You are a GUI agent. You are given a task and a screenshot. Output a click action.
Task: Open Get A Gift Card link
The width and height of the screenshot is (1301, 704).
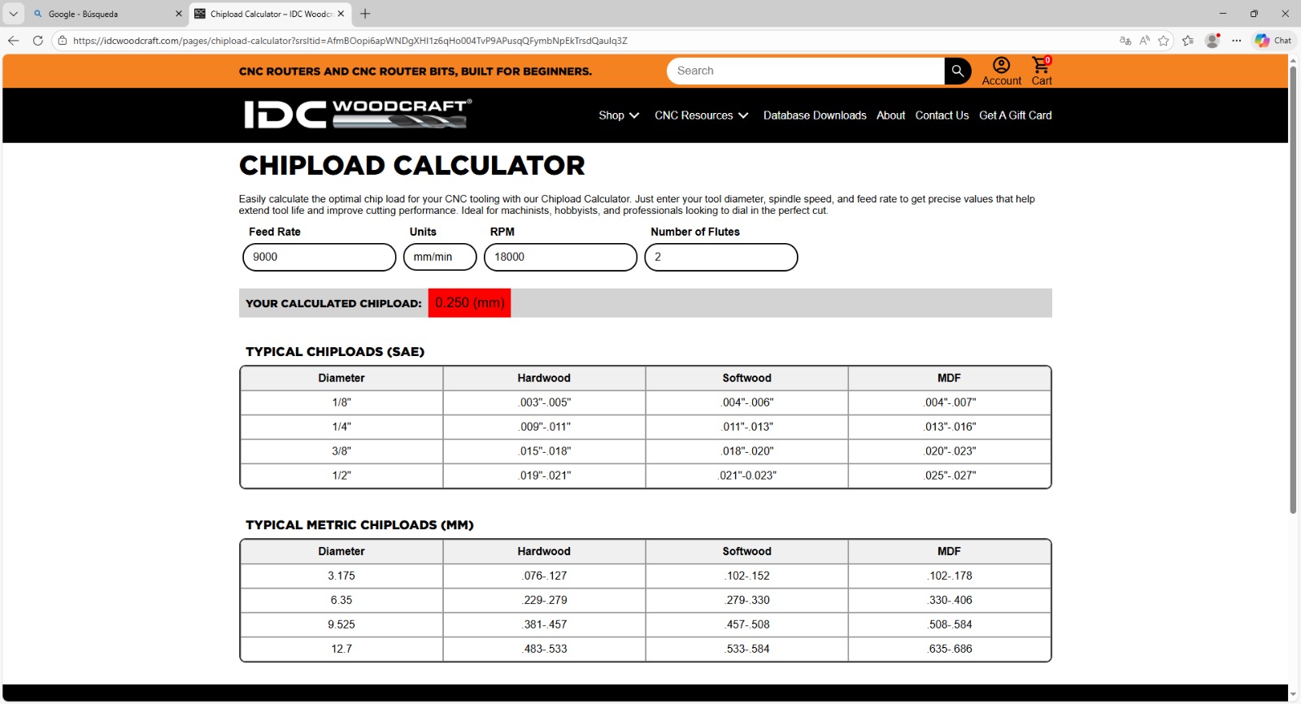click(x=1016, y=115)
